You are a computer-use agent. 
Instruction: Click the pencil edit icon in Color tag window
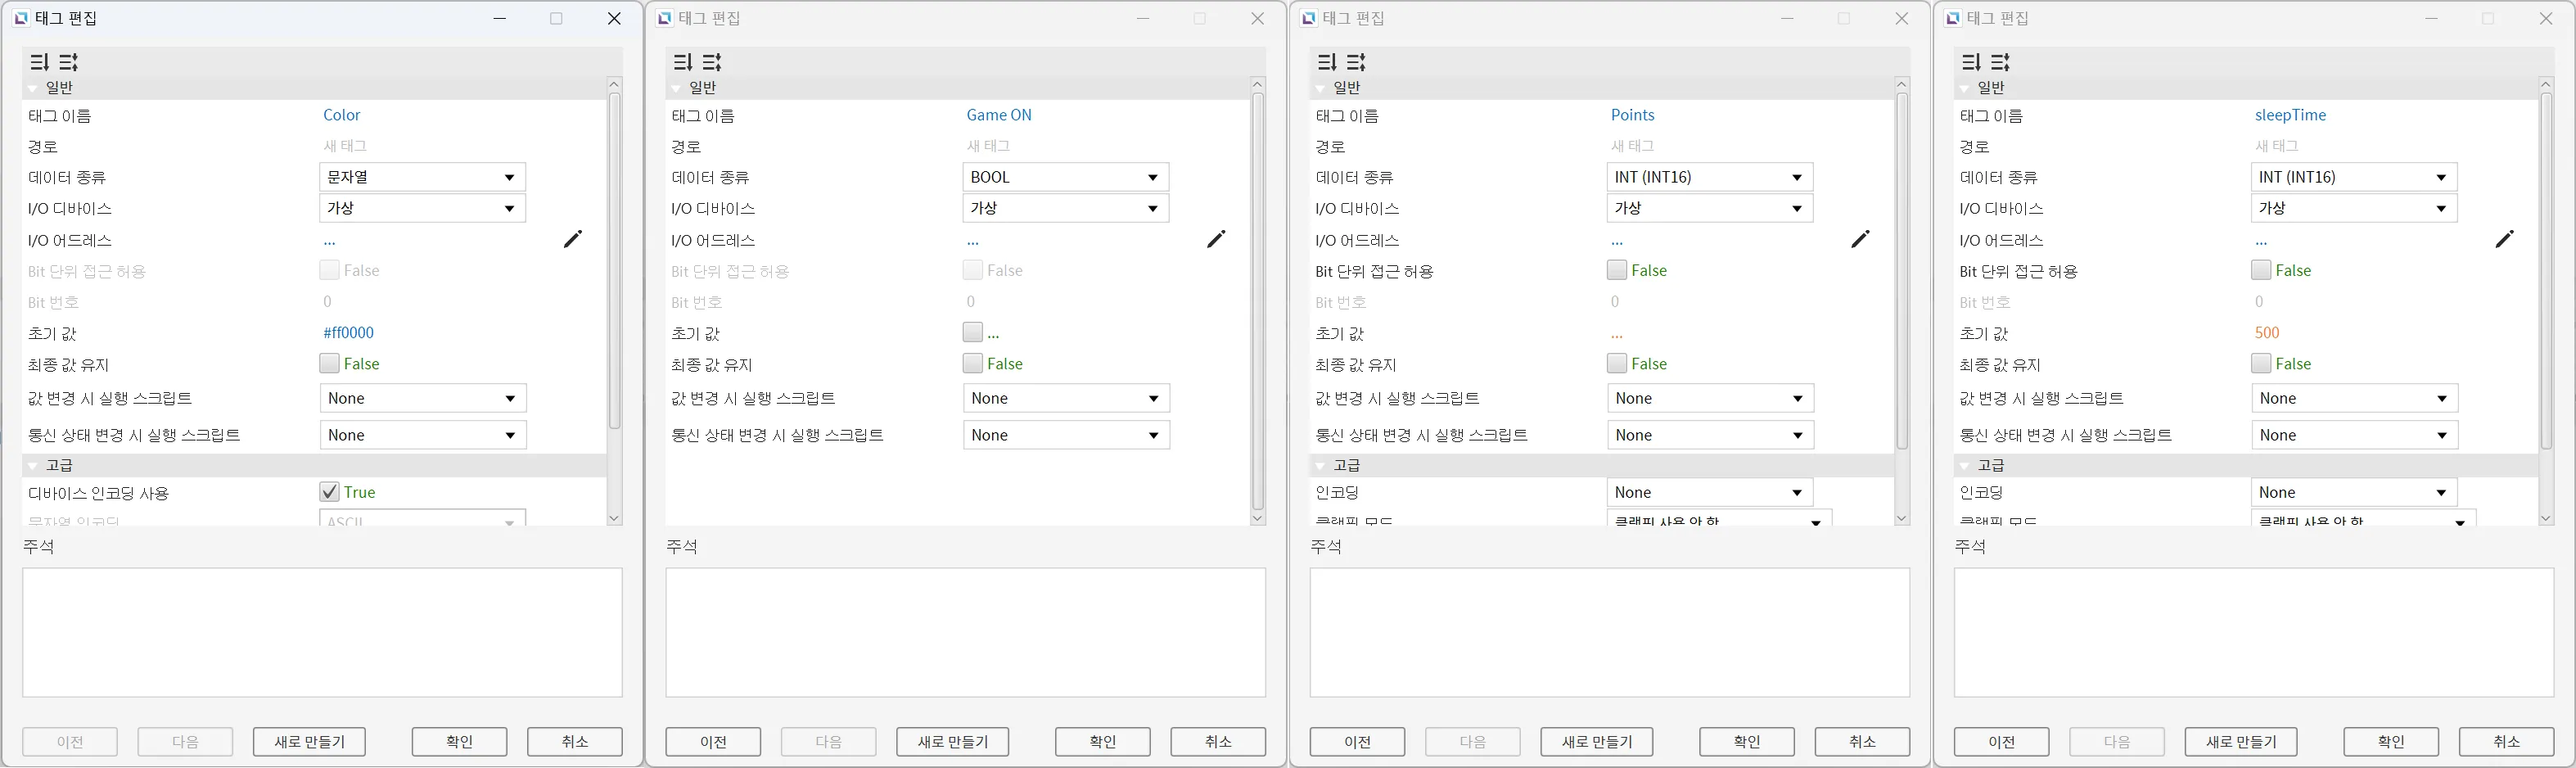572,239
